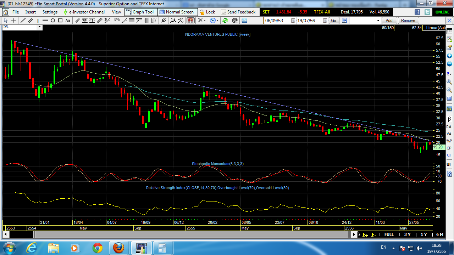Select the parallel lines drawing tool
454x255 pixels.
coord(31,21)
